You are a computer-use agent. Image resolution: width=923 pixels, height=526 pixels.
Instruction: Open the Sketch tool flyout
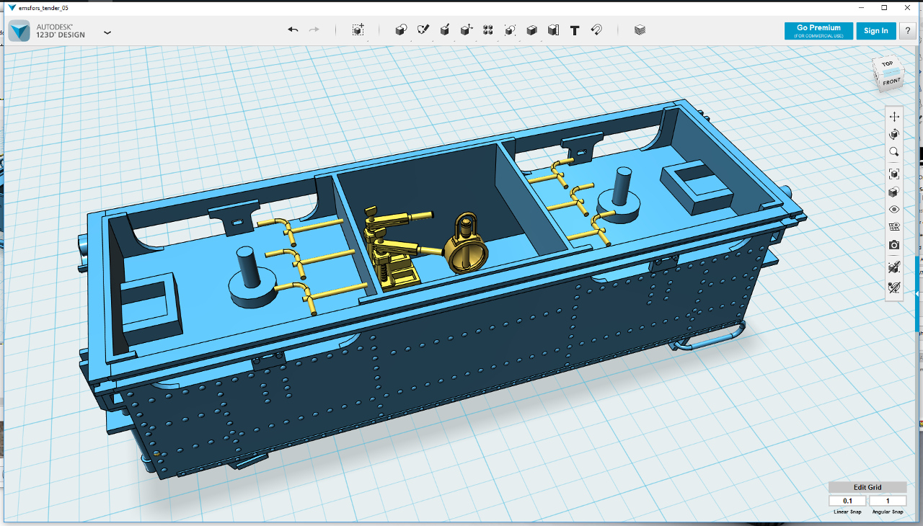pos(423,30)
